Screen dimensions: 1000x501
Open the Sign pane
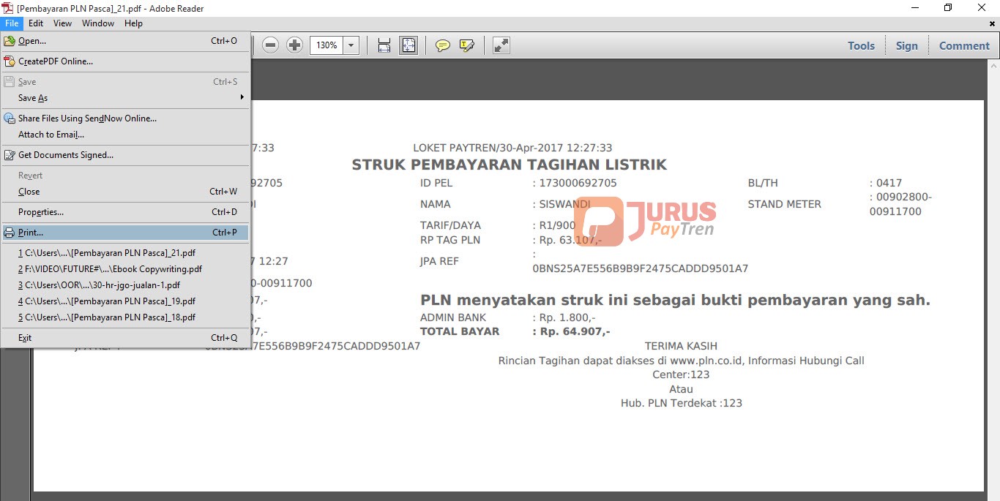click(x=906, y=45)
